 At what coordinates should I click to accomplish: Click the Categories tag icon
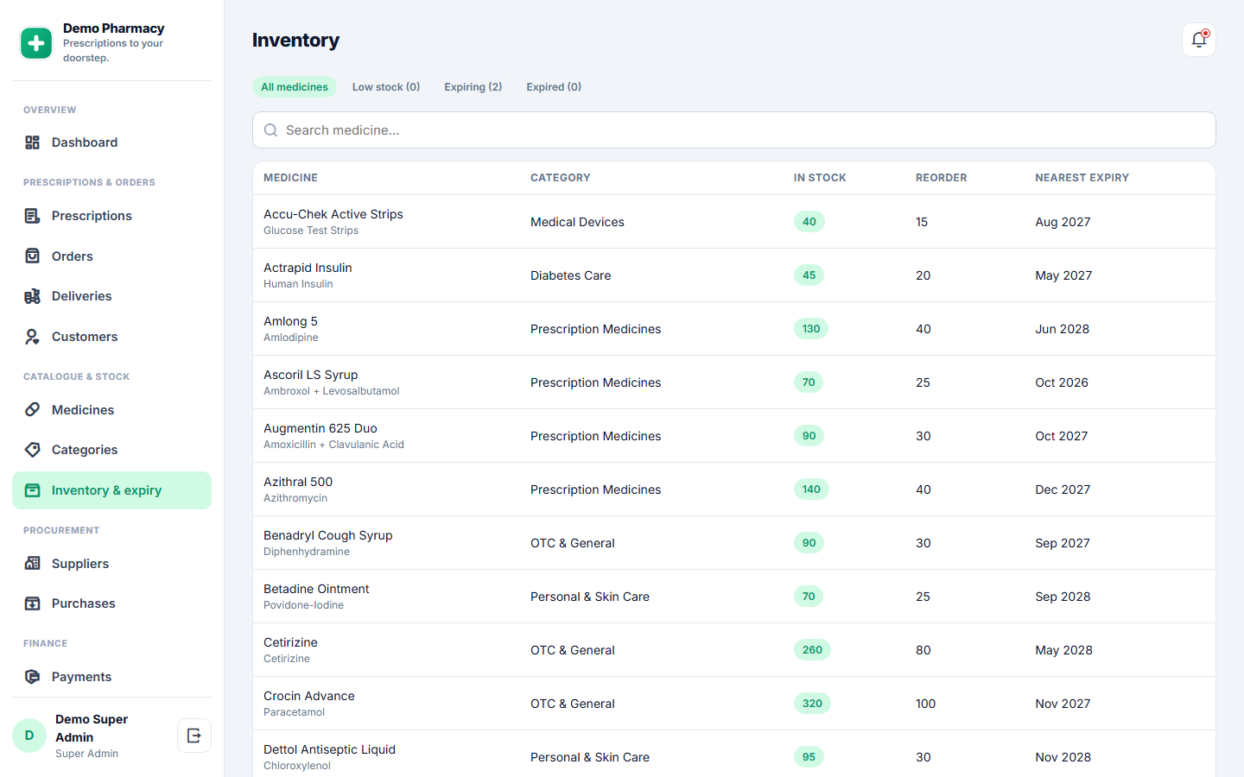[x=32, y=450]
